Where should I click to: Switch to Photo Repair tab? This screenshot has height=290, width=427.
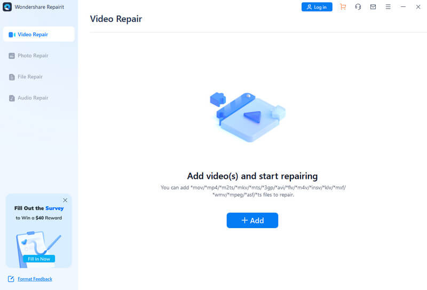point(33,56)
